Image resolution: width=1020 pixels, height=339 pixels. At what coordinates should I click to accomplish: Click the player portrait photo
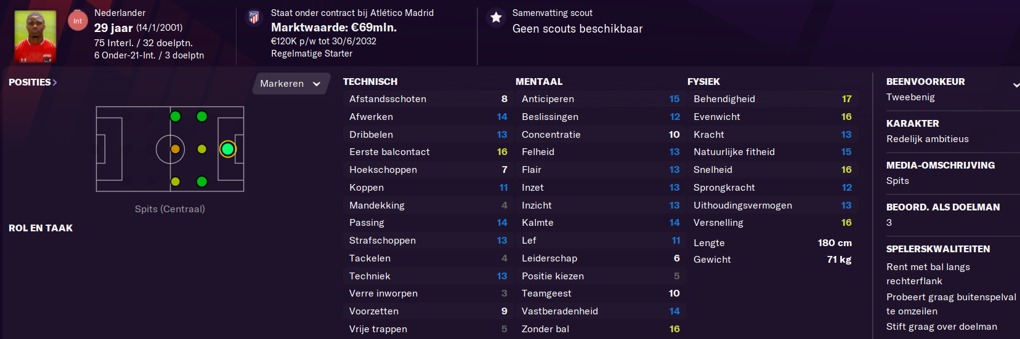coord(35,36)
